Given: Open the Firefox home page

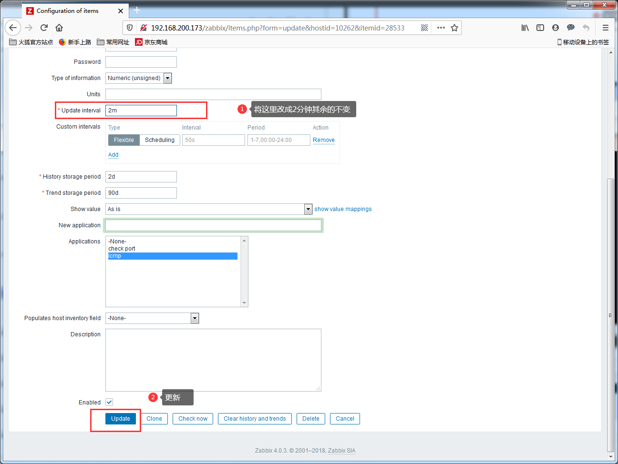Looking at the screenshot, I should coord(59,28).
